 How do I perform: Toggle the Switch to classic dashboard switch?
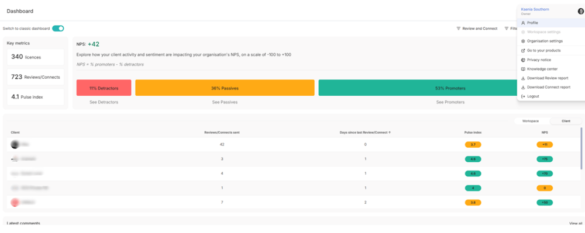click(x=58, y=28)
